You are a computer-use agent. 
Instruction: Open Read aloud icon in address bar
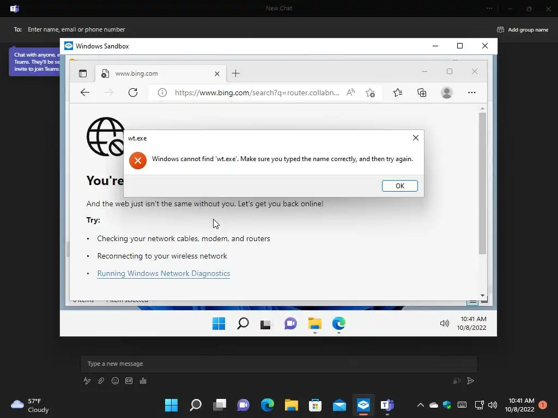[350, 93]
